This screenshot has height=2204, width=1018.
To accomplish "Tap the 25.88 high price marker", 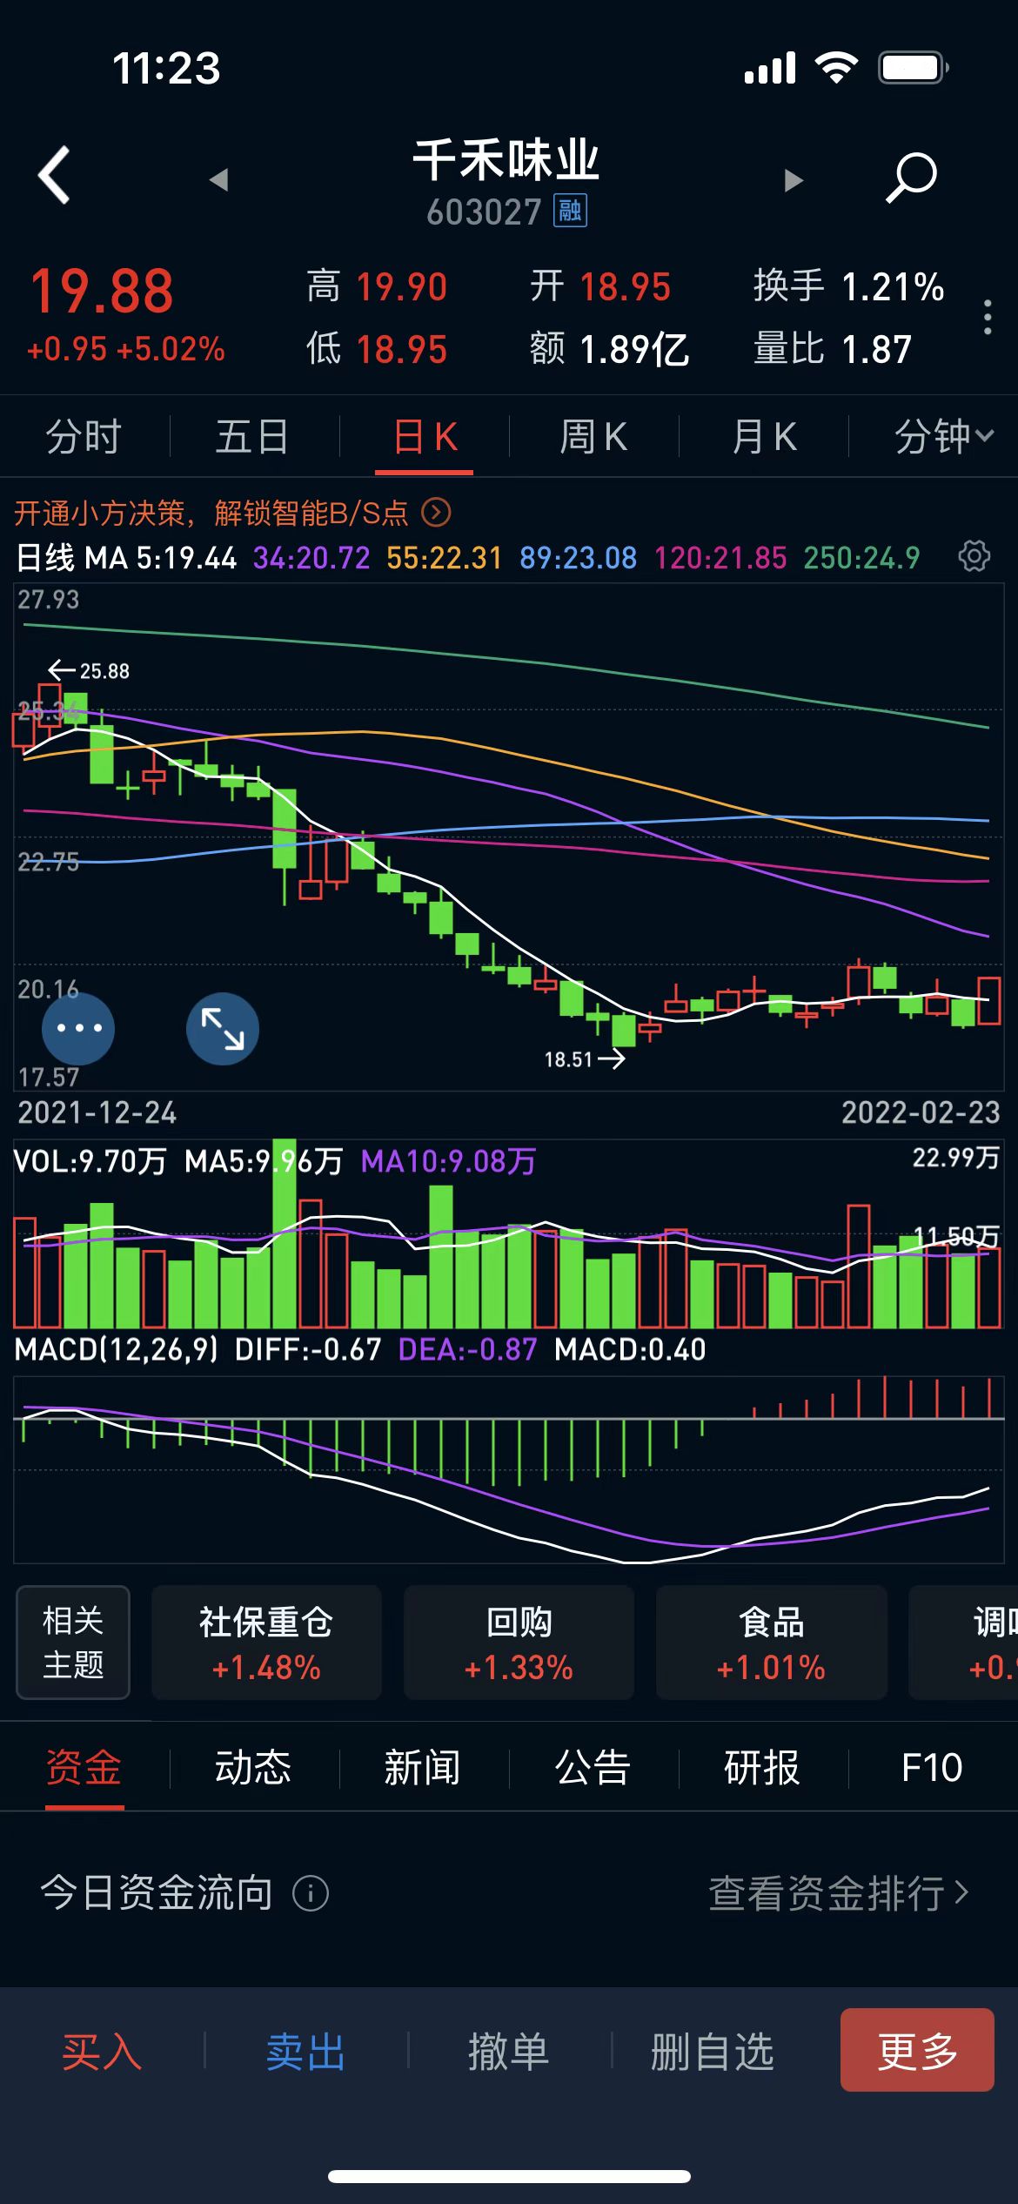I will (x=89, y=670).
